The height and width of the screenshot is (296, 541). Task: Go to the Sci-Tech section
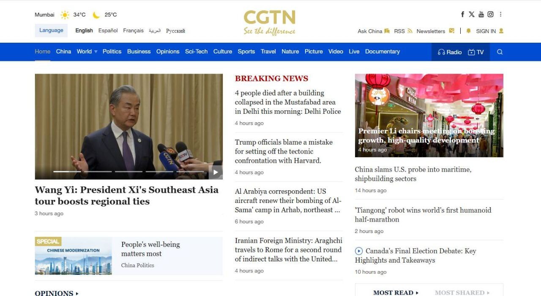pos(196,52)
